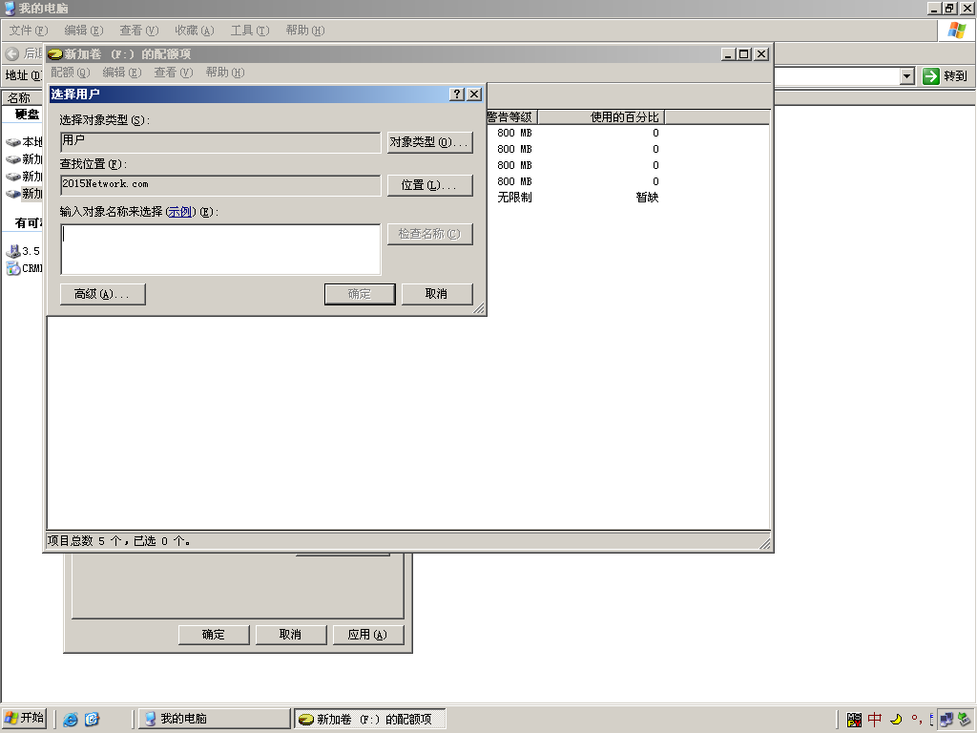Image resolution: width=977 pixels, height=733 pixels.
Task: Click the 名称 column header in My Computer
Action: [22, 98]
